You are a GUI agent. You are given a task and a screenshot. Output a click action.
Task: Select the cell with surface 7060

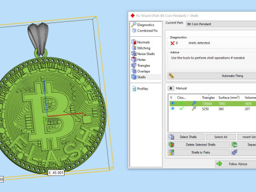(x=222, y=103)
